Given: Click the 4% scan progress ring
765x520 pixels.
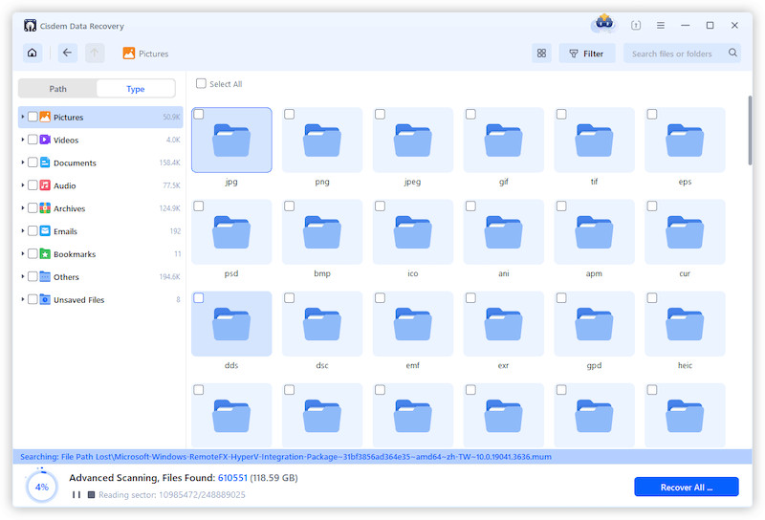Looking at the screenshot, I should [42, 487].
